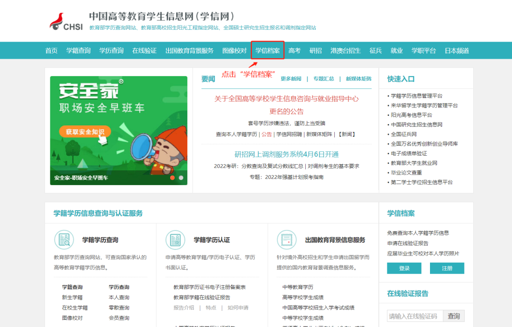512x327 pixels.
Task: Open 就业 navigation item
Action: pos(396,51)
